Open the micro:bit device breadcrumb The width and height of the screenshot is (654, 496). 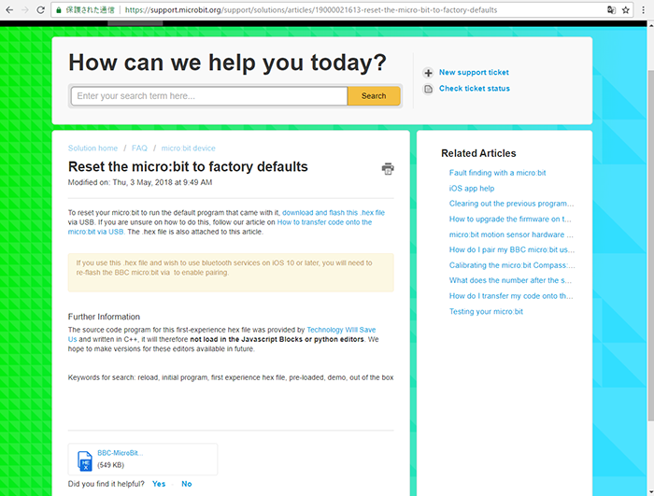188,149
